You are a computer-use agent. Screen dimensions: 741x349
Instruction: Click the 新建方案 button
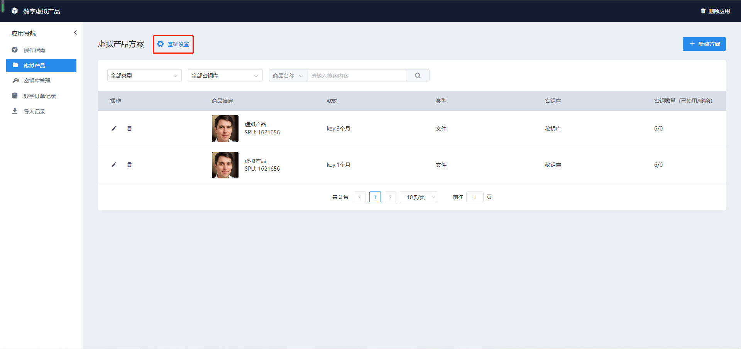tap(704, 44)
